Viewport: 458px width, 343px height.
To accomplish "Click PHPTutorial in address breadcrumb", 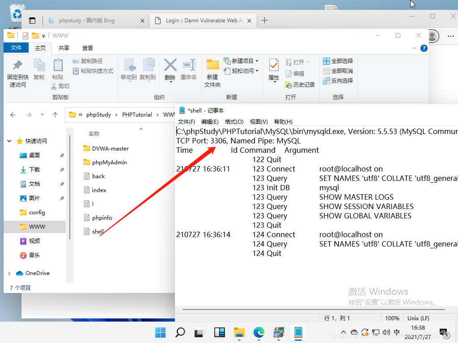I will 137,115.
